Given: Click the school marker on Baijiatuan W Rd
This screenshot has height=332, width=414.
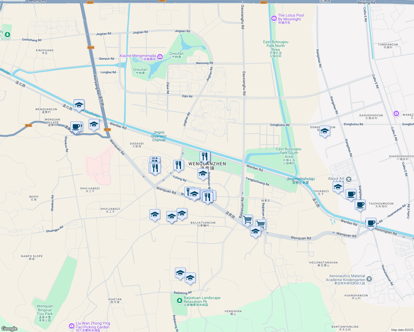Looking at the screenshot, I should pyautogui.click(x=203, y=174).
